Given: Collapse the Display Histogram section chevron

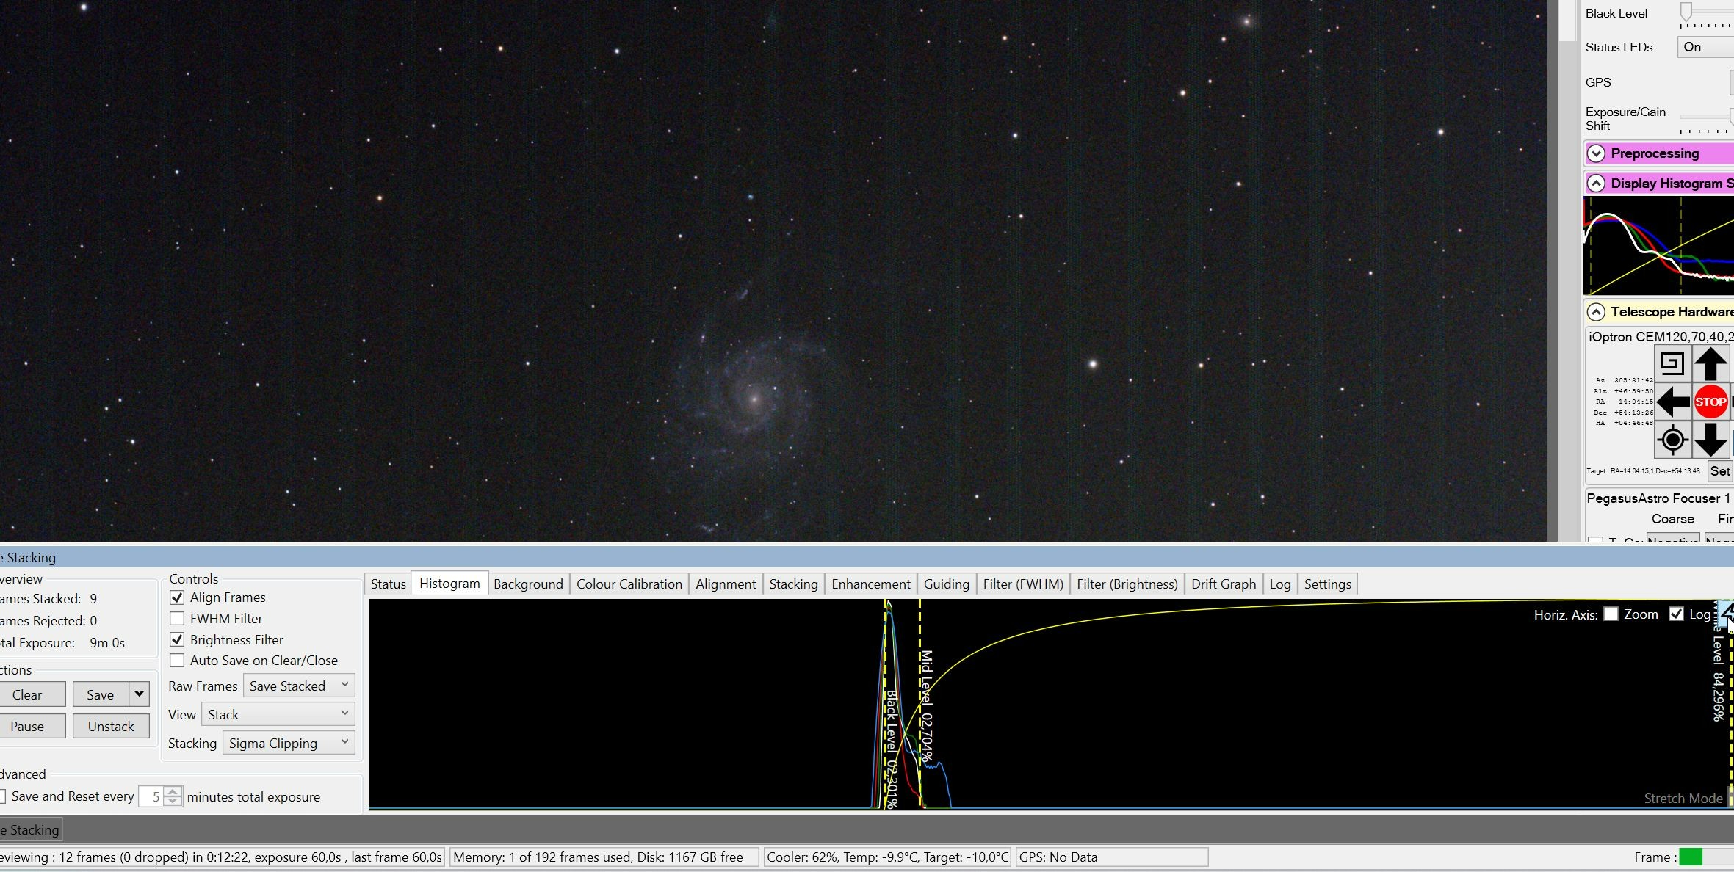Looking at the screenshot, I should pyautogui.click(x=1596, y=184).
